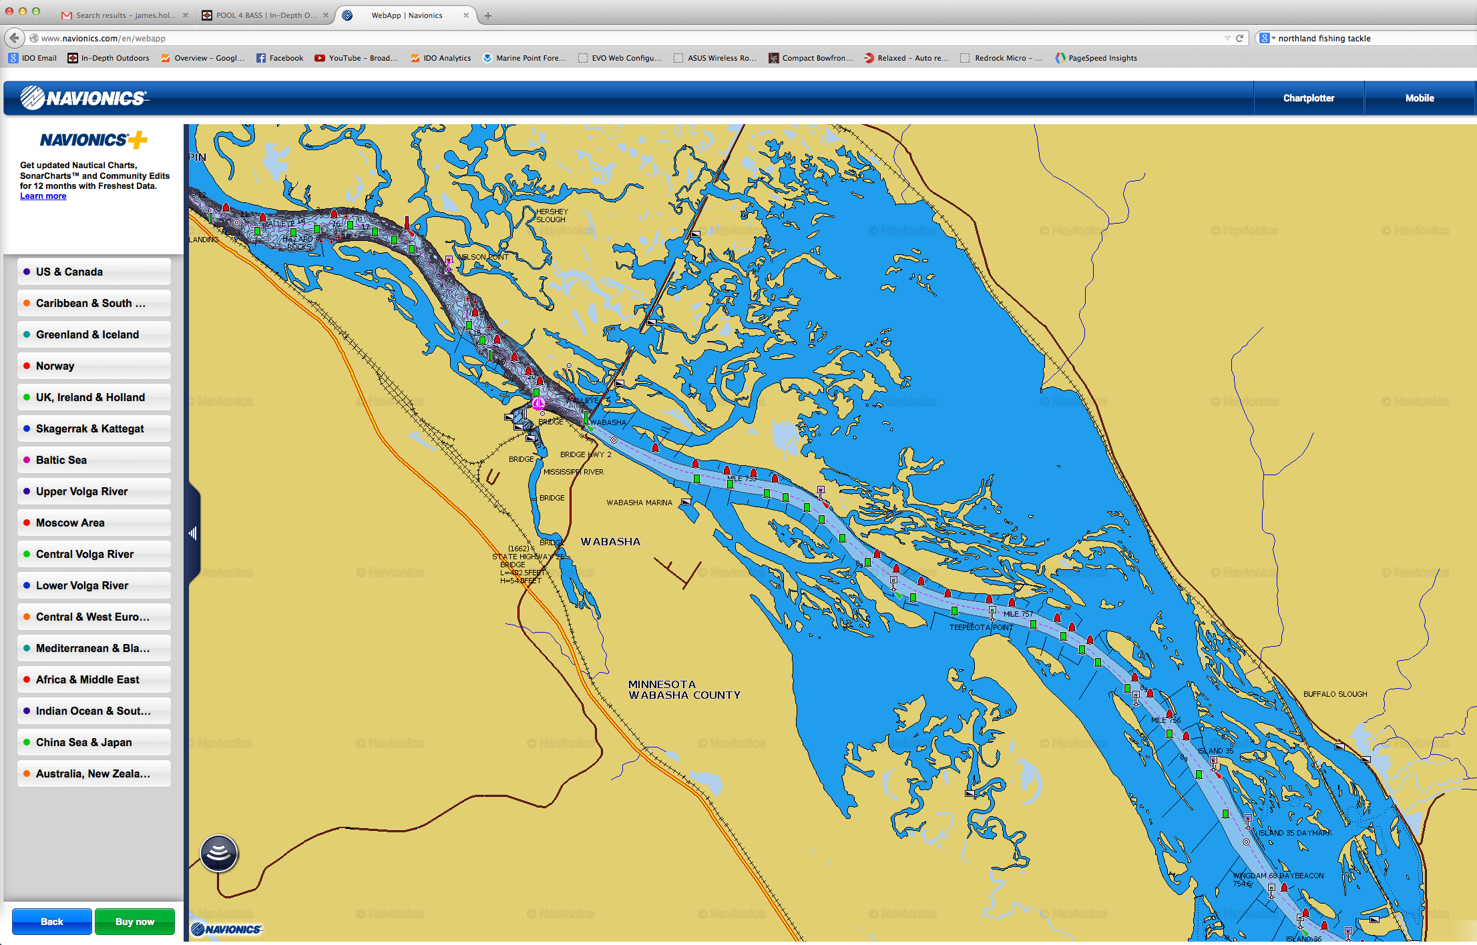
Task: Click the SonarCharts layer toggle icon on map
Action: pyautogui.click(x=218, y=854)
